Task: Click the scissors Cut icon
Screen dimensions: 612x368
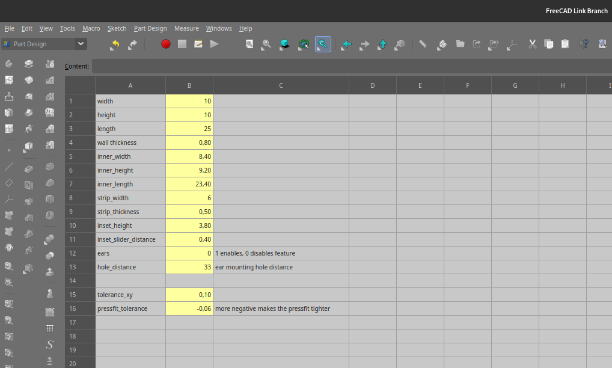Action: 533,44
